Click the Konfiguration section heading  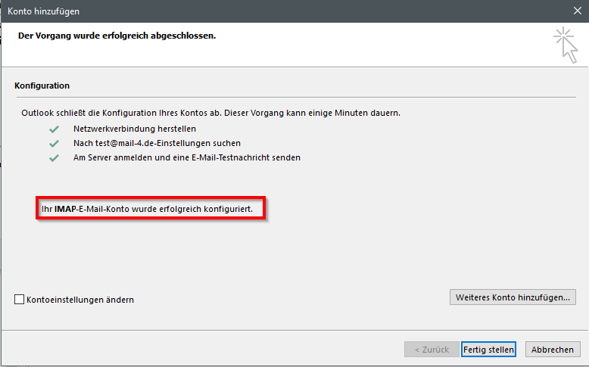(42, 86)
